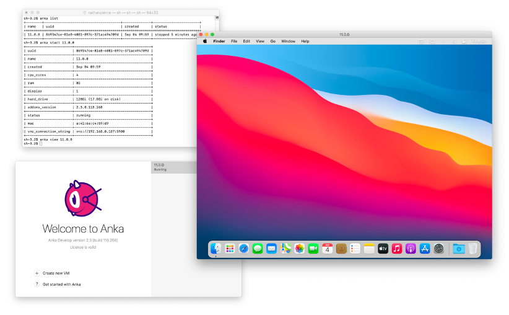Click the Spotlight search icon in VM menu bar
The image size is (509, 315).
[x=454, y=42]
